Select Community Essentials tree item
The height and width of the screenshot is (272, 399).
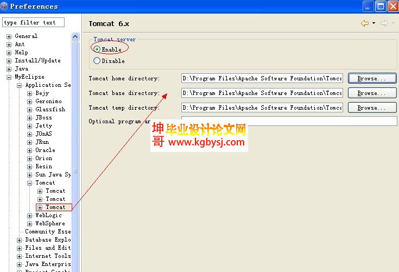point(48,231)
